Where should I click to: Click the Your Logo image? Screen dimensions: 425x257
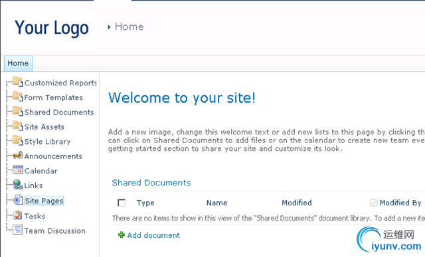click(x=52, y=28)
